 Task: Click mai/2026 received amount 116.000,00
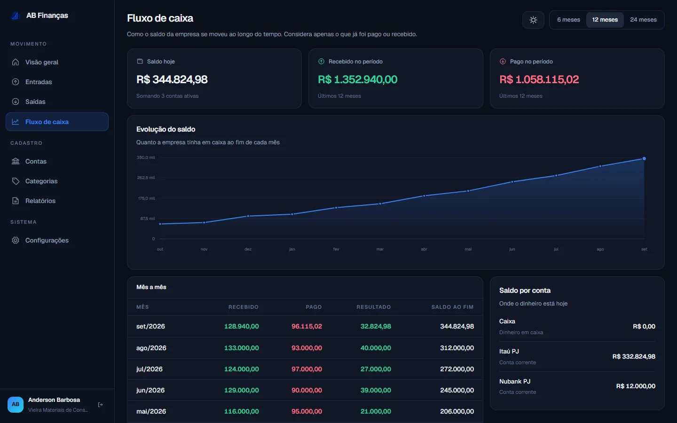tap(242, 411)
